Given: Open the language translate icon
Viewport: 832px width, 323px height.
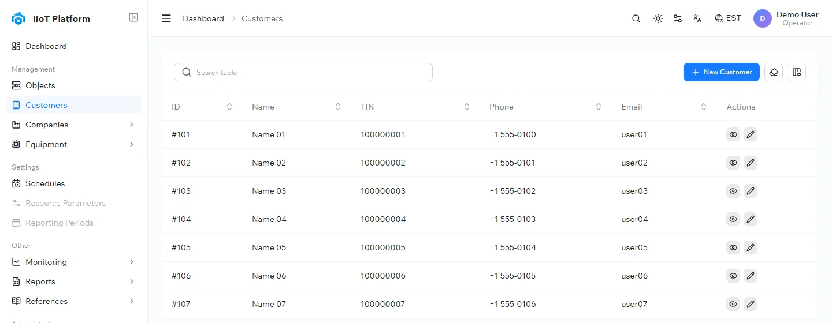Looking at the screenshot, I should pyautogui.click(x=697, y=18).
